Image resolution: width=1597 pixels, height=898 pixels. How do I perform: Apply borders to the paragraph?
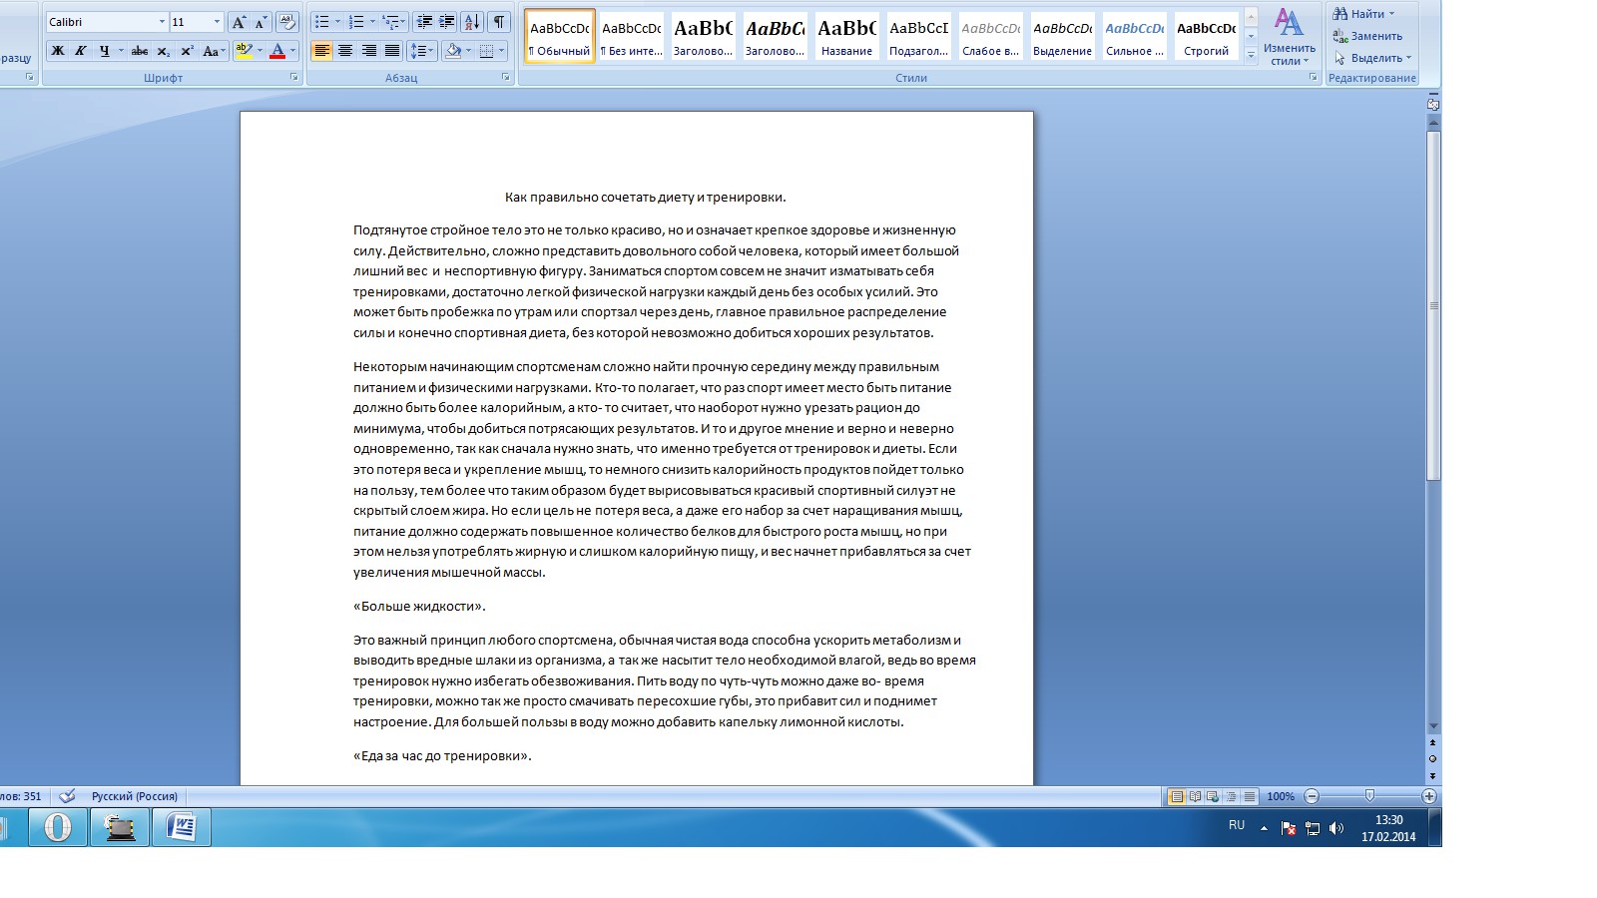486,51
